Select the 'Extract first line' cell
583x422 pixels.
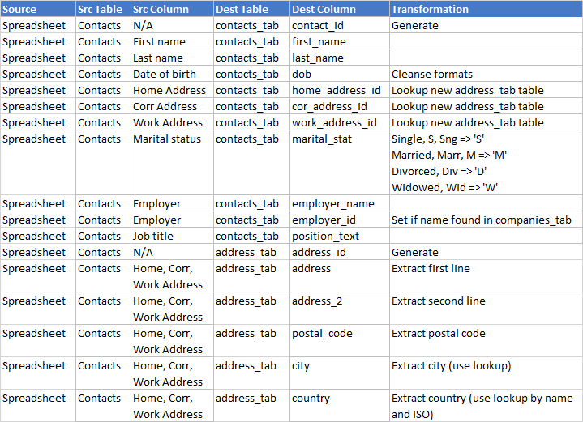[431, 269]
